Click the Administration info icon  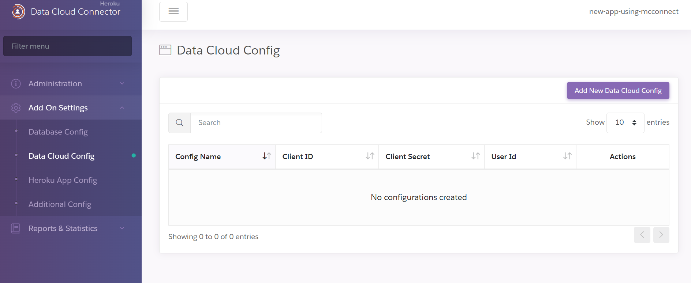(16, 84)
